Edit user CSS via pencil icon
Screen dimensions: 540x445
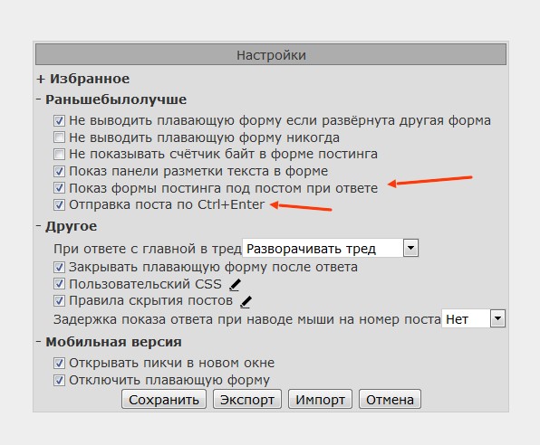235,285
